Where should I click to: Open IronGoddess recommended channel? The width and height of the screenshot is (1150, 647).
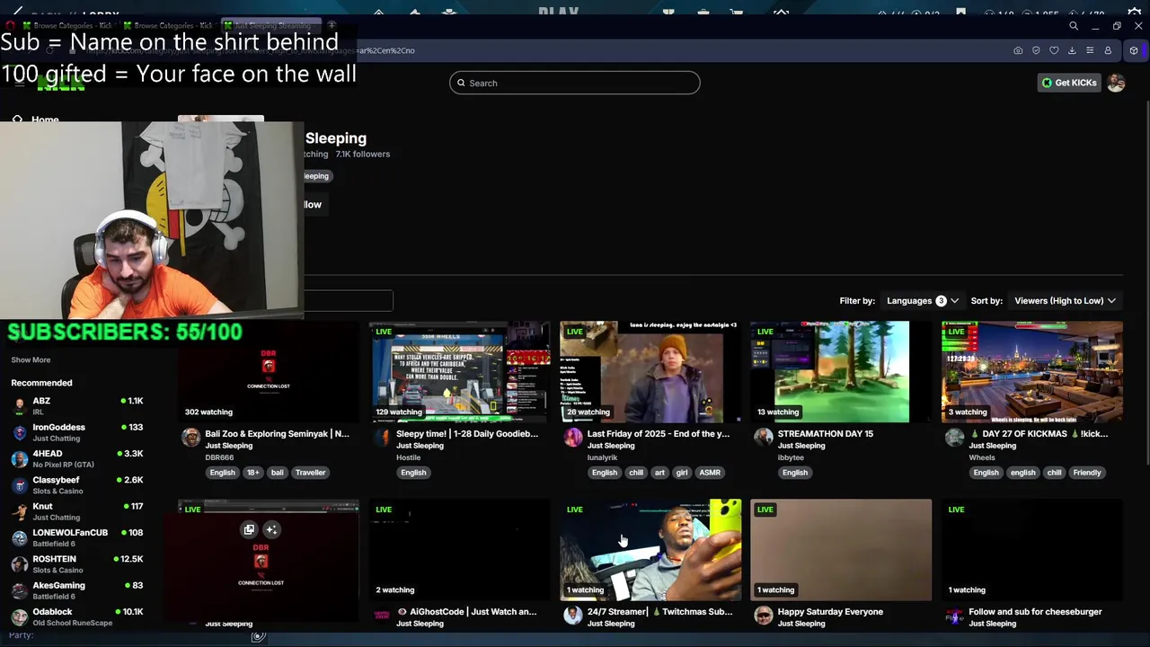tap(76, 432)
